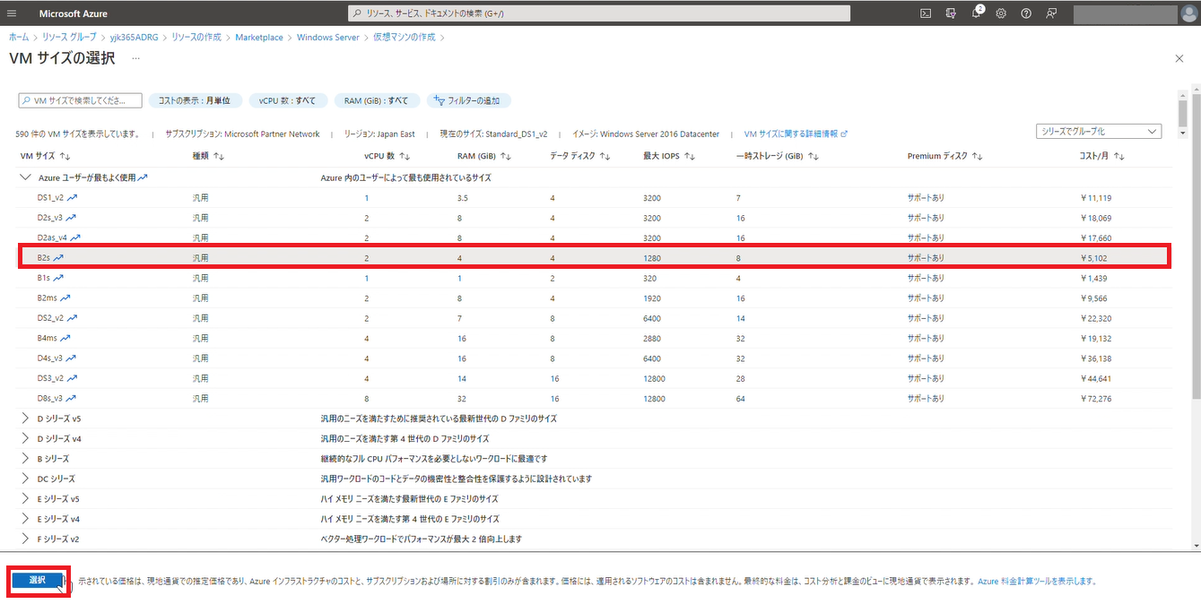The width and height of the screenshot is (1201, 604).
Task: Click the trend icon beside D8s_v3
Action: [x=71, y=398]
